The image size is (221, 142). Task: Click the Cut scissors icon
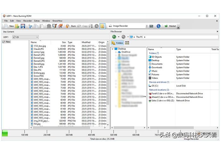point(30,26)
